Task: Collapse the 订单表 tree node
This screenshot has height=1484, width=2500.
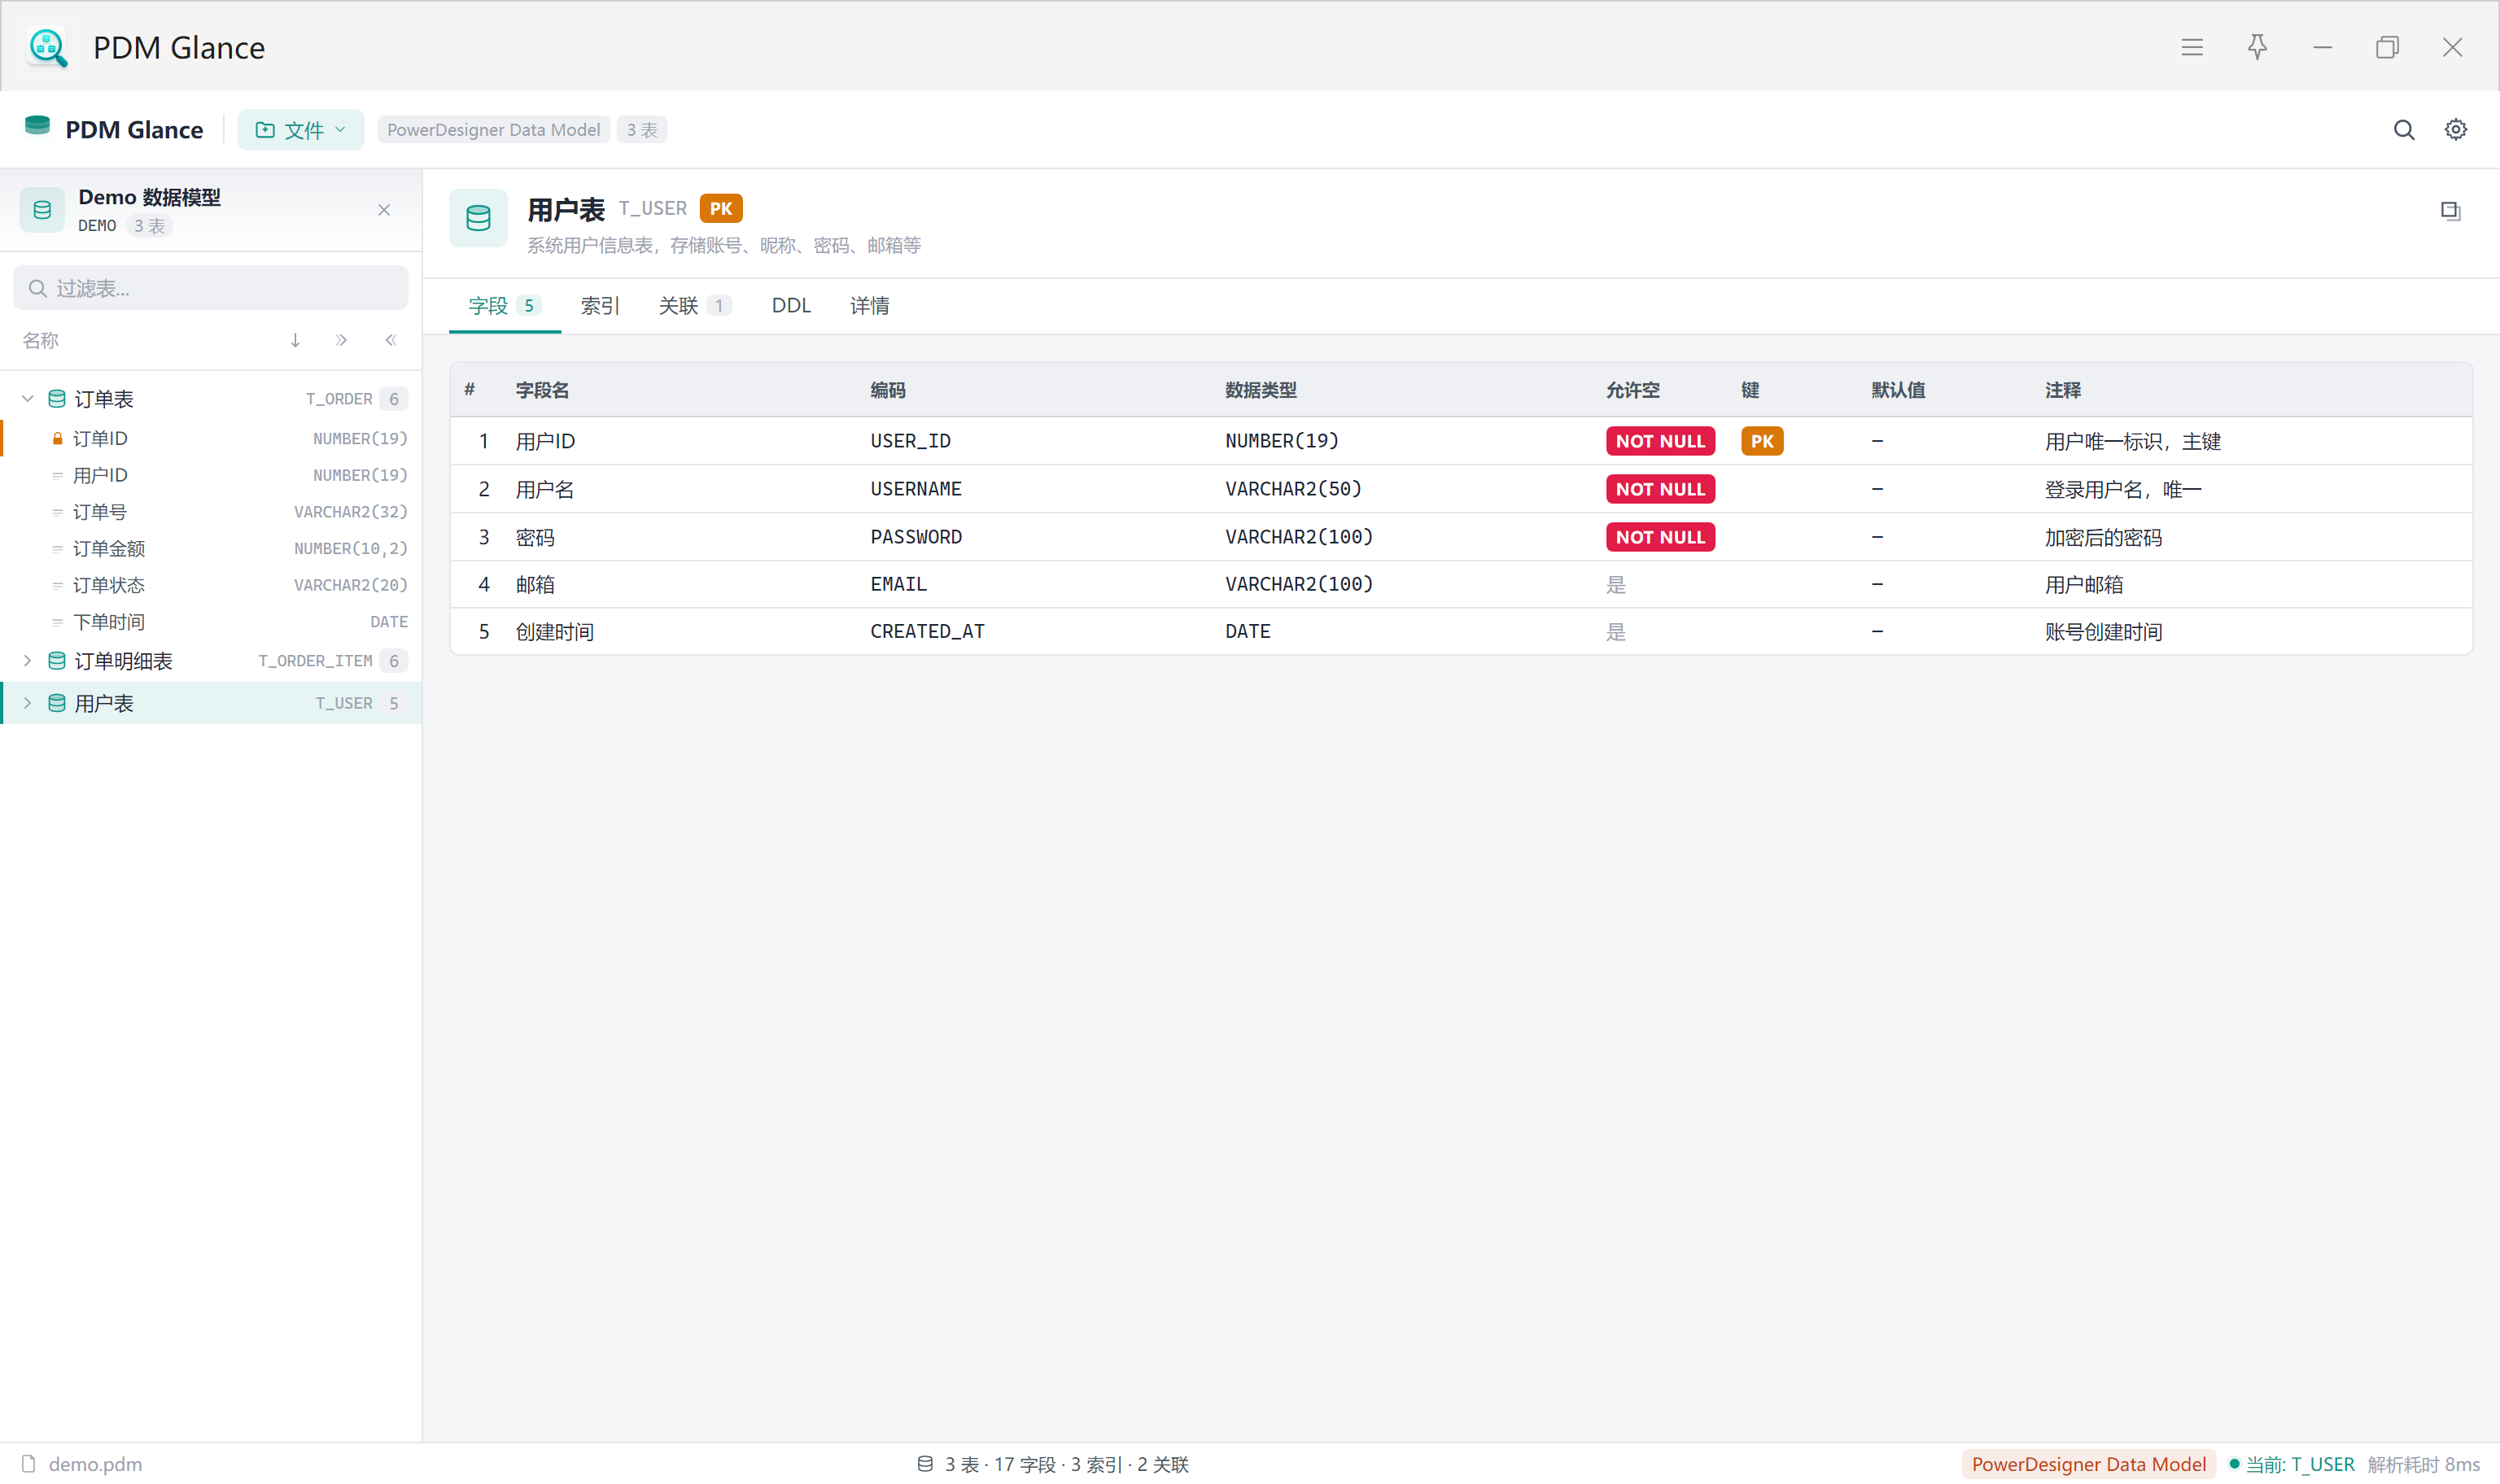Action: (28, 398)
